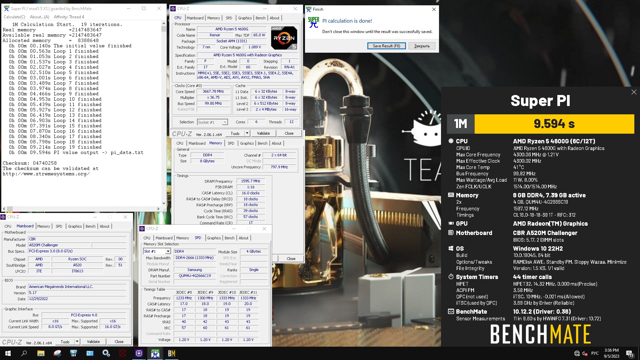
Task: Click Validate button in Mainboard CPU-Z
Action: (x=93, y=342)
